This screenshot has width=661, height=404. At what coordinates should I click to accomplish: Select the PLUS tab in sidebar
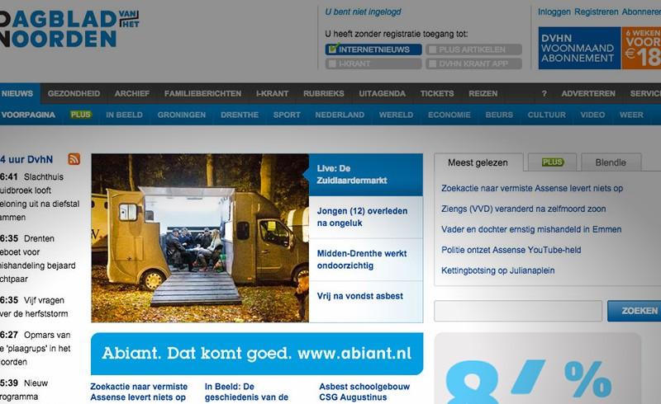(x=553, y=162)
